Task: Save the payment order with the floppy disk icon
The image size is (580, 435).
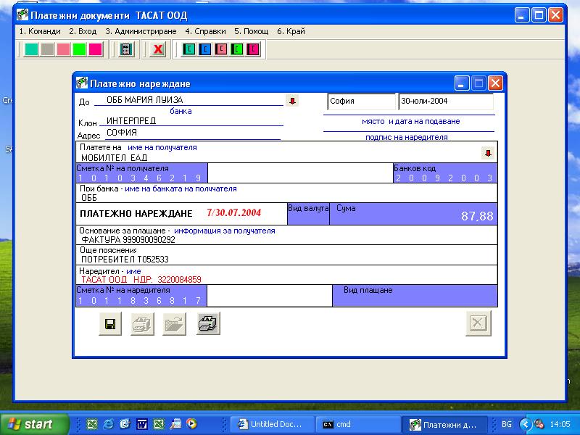Action: pyautogui.click(x=110, y=324)
